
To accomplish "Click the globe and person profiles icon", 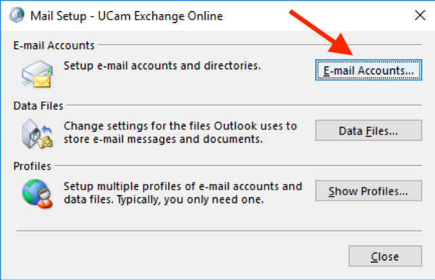I will pyautogui.click(x=37, y=194).
